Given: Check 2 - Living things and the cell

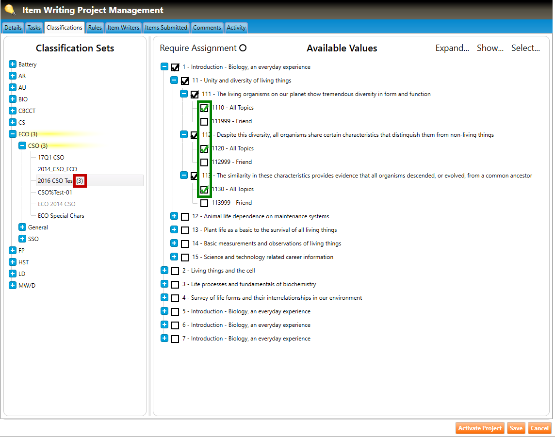Looking at the screenshot, I should coord(175,271).
